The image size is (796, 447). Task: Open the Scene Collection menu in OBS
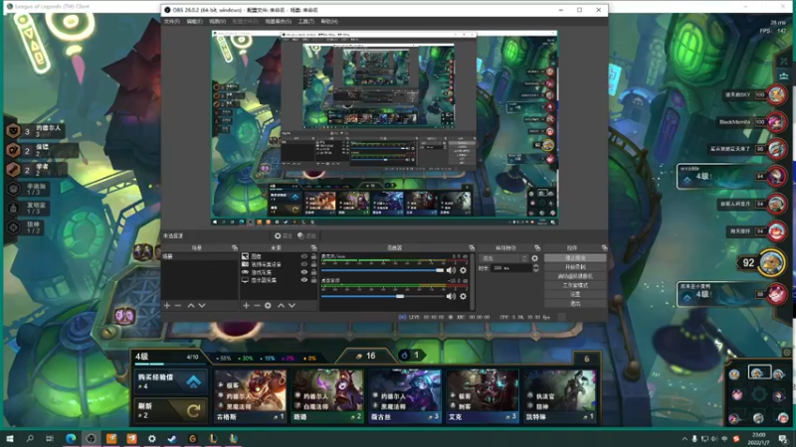(x=279, y=21)
